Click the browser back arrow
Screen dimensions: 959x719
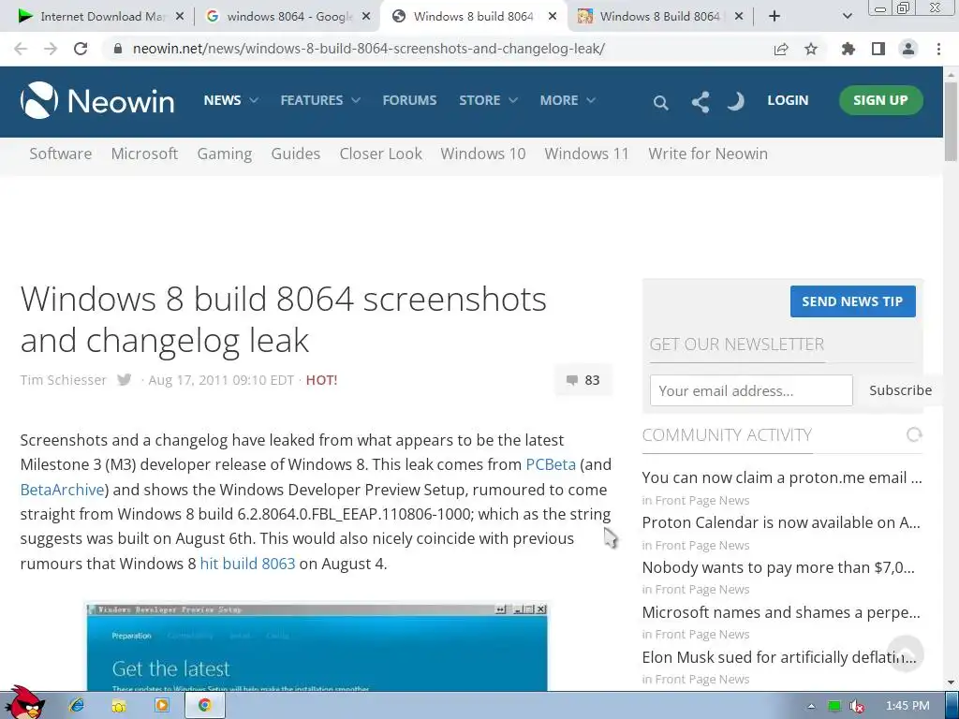[21, 49]
